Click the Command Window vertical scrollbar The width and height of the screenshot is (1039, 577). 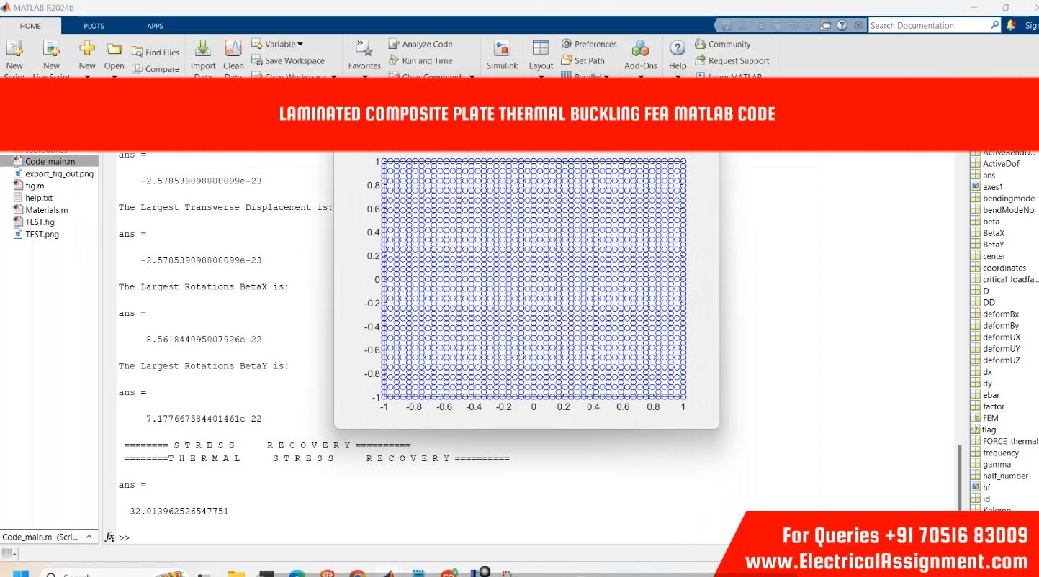[x=958, y=475]
